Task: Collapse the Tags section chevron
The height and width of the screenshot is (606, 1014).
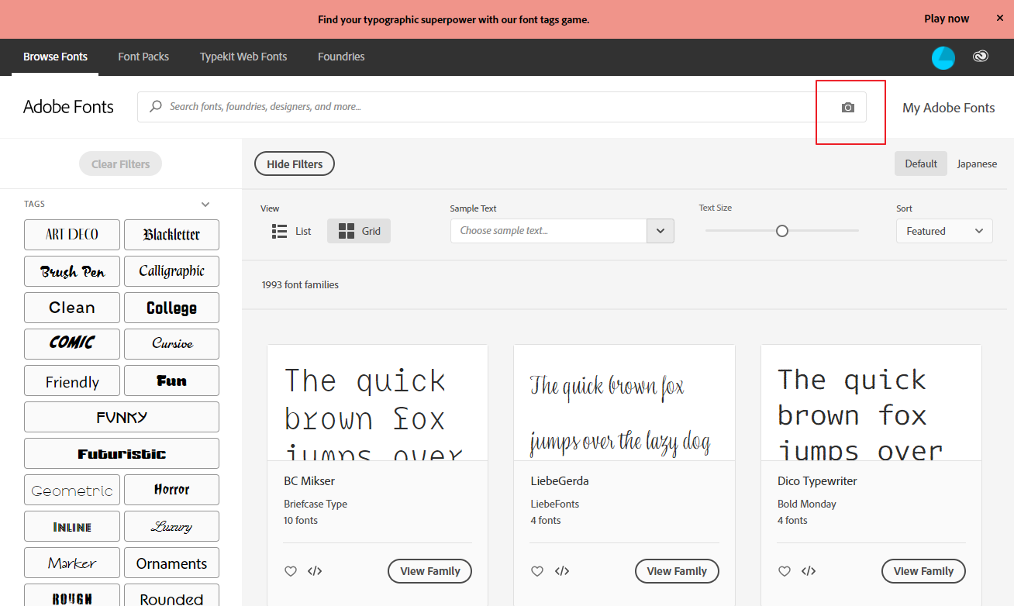Action: click(205, 205)
